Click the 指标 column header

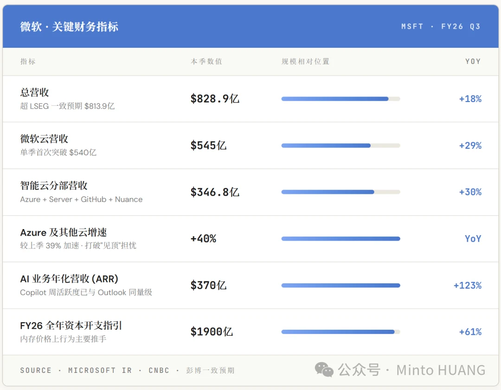[x=28, y=61]
